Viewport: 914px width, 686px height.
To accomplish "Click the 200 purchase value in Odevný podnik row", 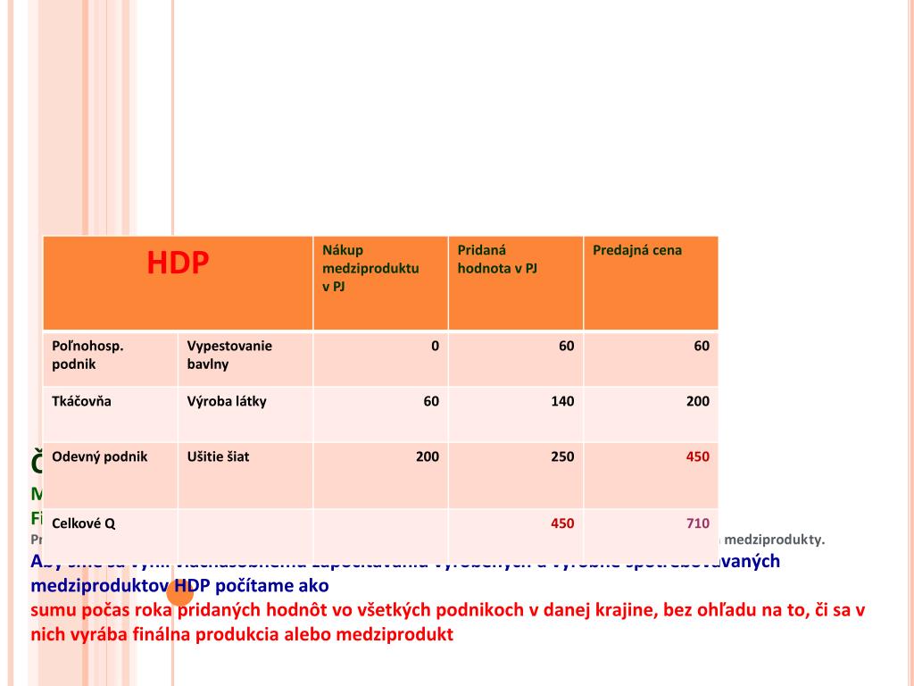I will (x=428, y=456).
